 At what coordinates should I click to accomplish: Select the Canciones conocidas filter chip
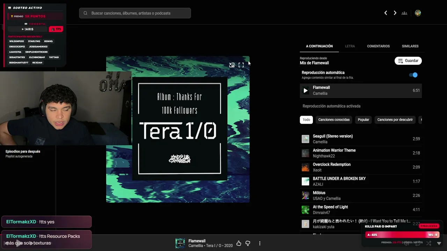[334, 120]
